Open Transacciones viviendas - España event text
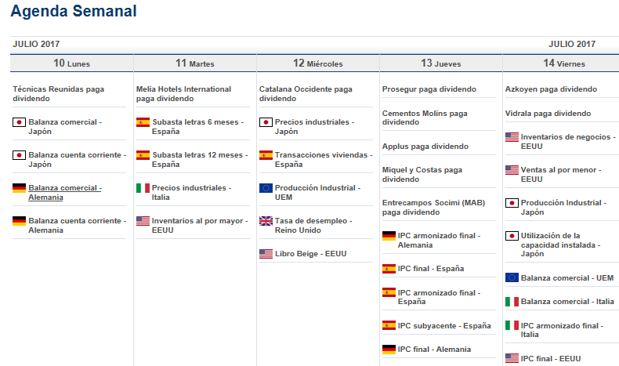Viewport: 619px width, 366px height. point(324,160)
